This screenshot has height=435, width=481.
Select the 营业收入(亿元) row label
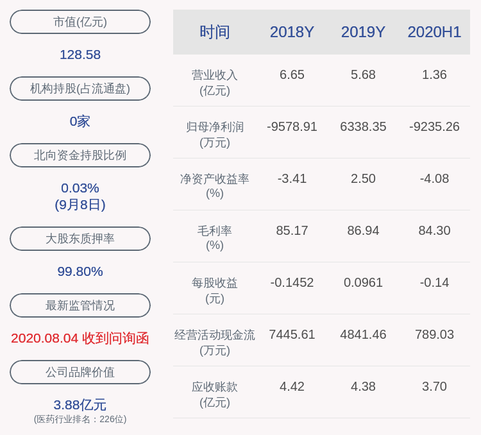pos(215,83)
